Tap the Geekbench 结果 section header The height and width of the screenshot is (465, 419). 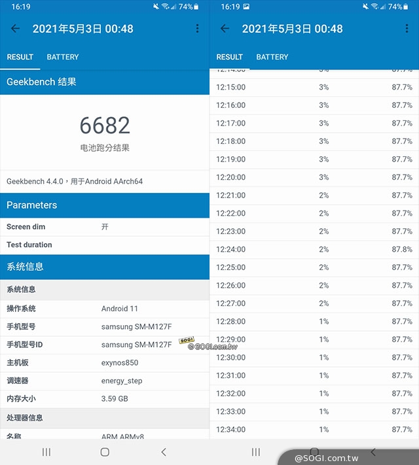(105, 82)
